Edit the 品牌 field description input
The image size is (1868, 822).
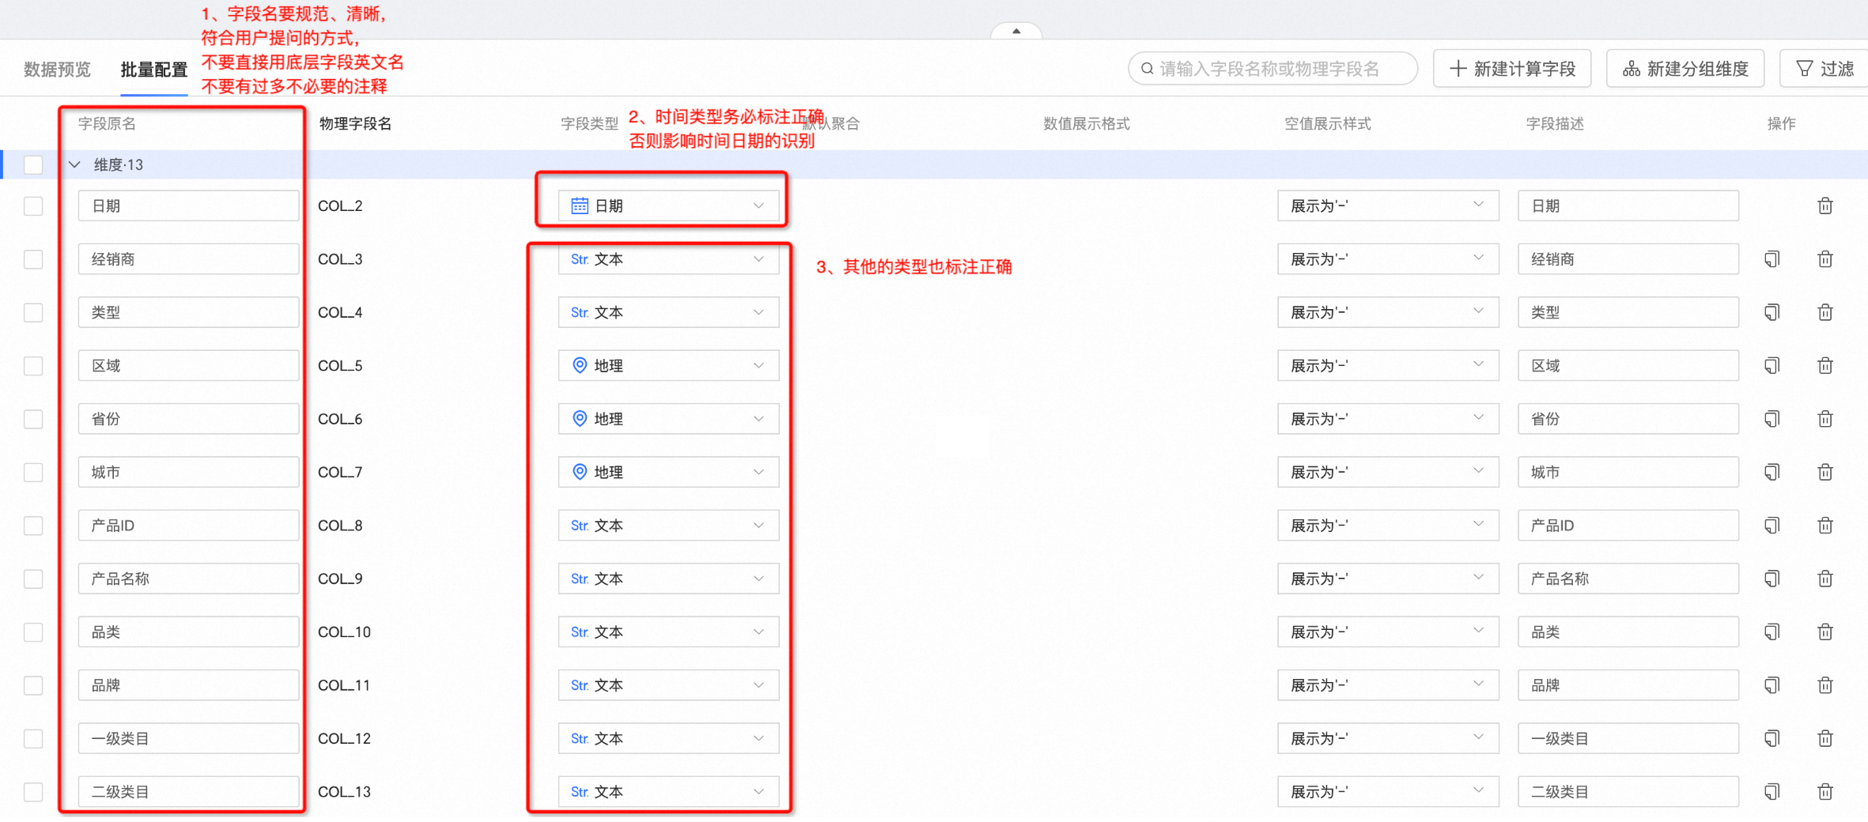coord(1628,684)
